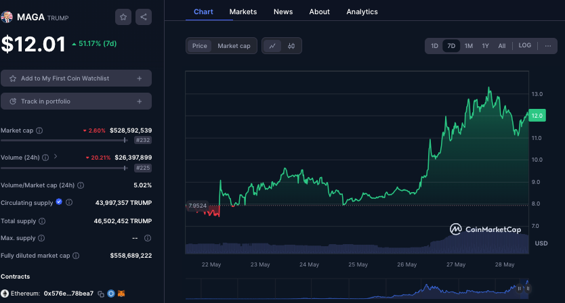Show info next to Max. supply label

(x=41, y=238)
